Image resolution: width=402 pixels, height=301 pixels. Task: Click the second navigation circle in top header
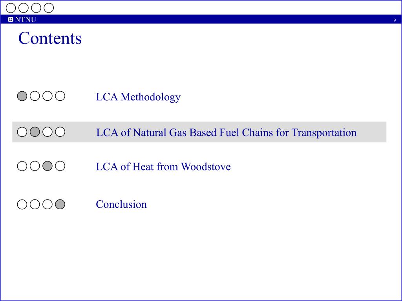coord(23,8)
